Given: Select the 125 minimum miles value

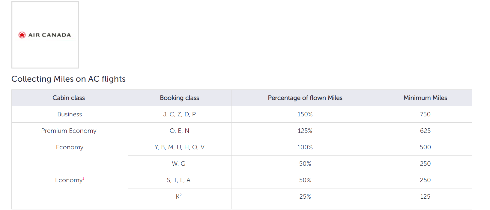Looking at the screenshot, I should [425, 197].
